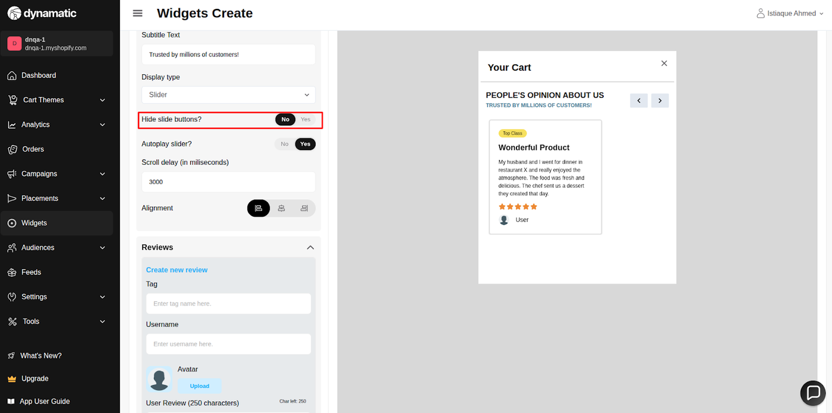Close the Your Cart preview

click(x=664, y=64)
